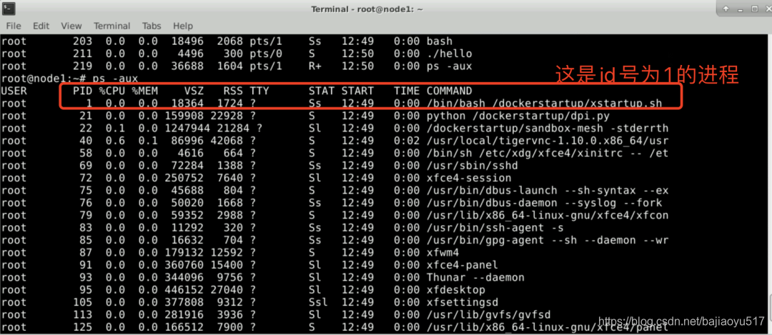Click the 'xfdesktop' command
Viewport: 772px width, 335px height.
456,290
